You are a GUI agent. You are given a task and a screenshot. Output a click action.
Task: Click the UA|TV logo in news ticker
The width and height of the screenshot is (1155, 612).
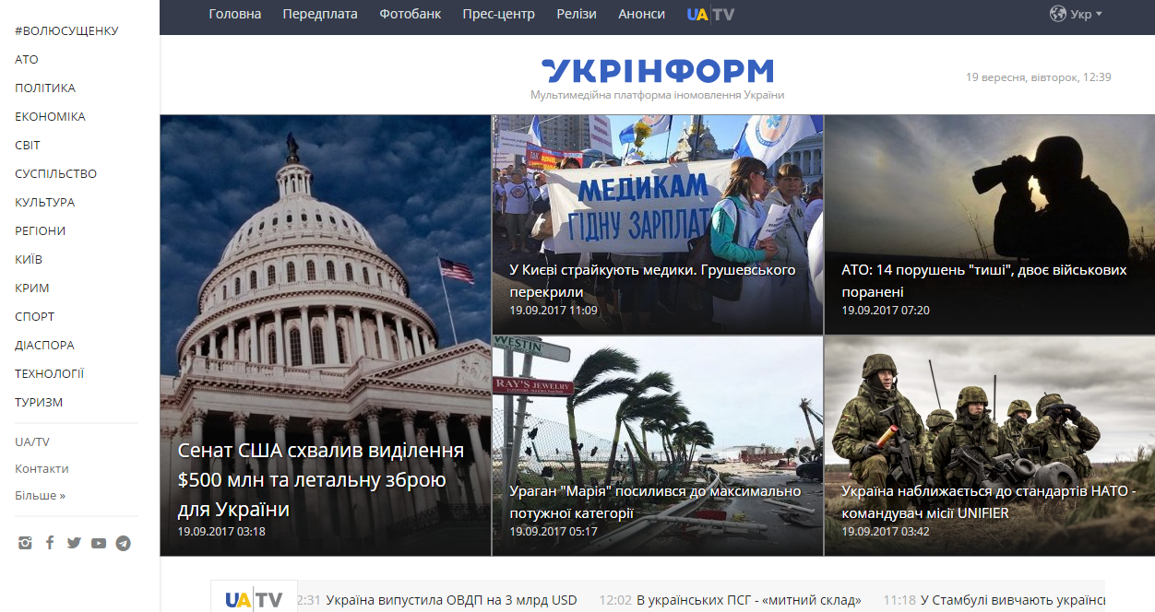(254, 600)
